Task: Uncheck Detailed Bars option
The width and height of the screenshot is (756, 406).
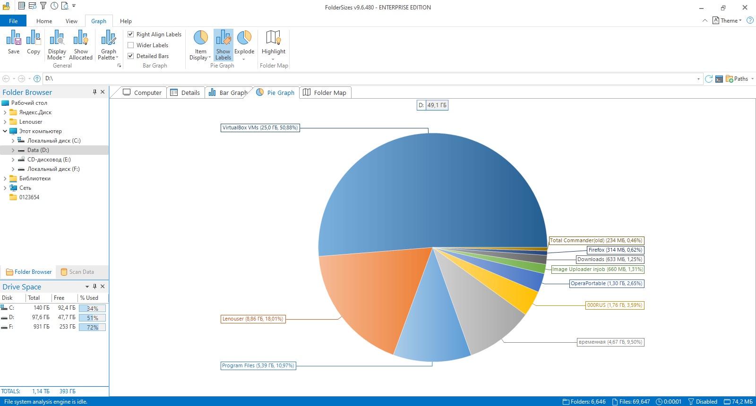Action: [x=131, y=56]
